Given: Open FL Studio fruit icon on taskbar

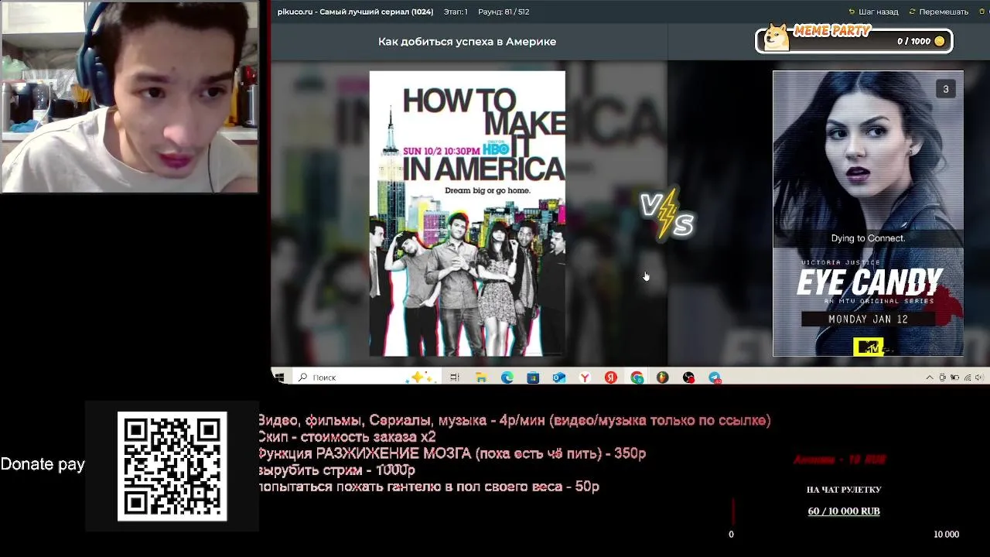Looking at the screenshot, I should [x=663, y=378].
